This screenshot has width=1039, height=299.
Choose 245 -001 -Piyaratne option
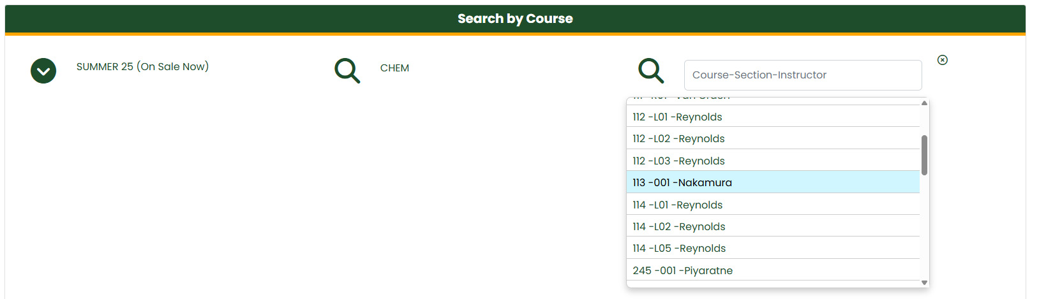773,270
